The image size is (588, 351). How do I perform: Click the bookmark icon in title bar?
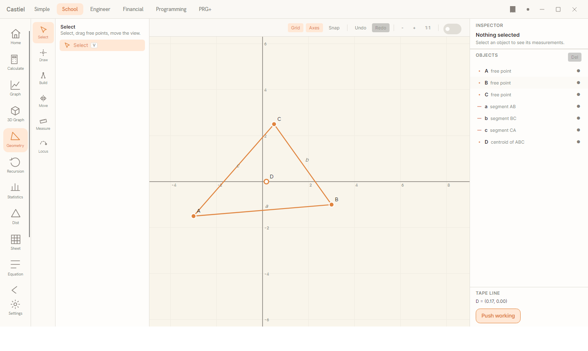coord(513,9)
